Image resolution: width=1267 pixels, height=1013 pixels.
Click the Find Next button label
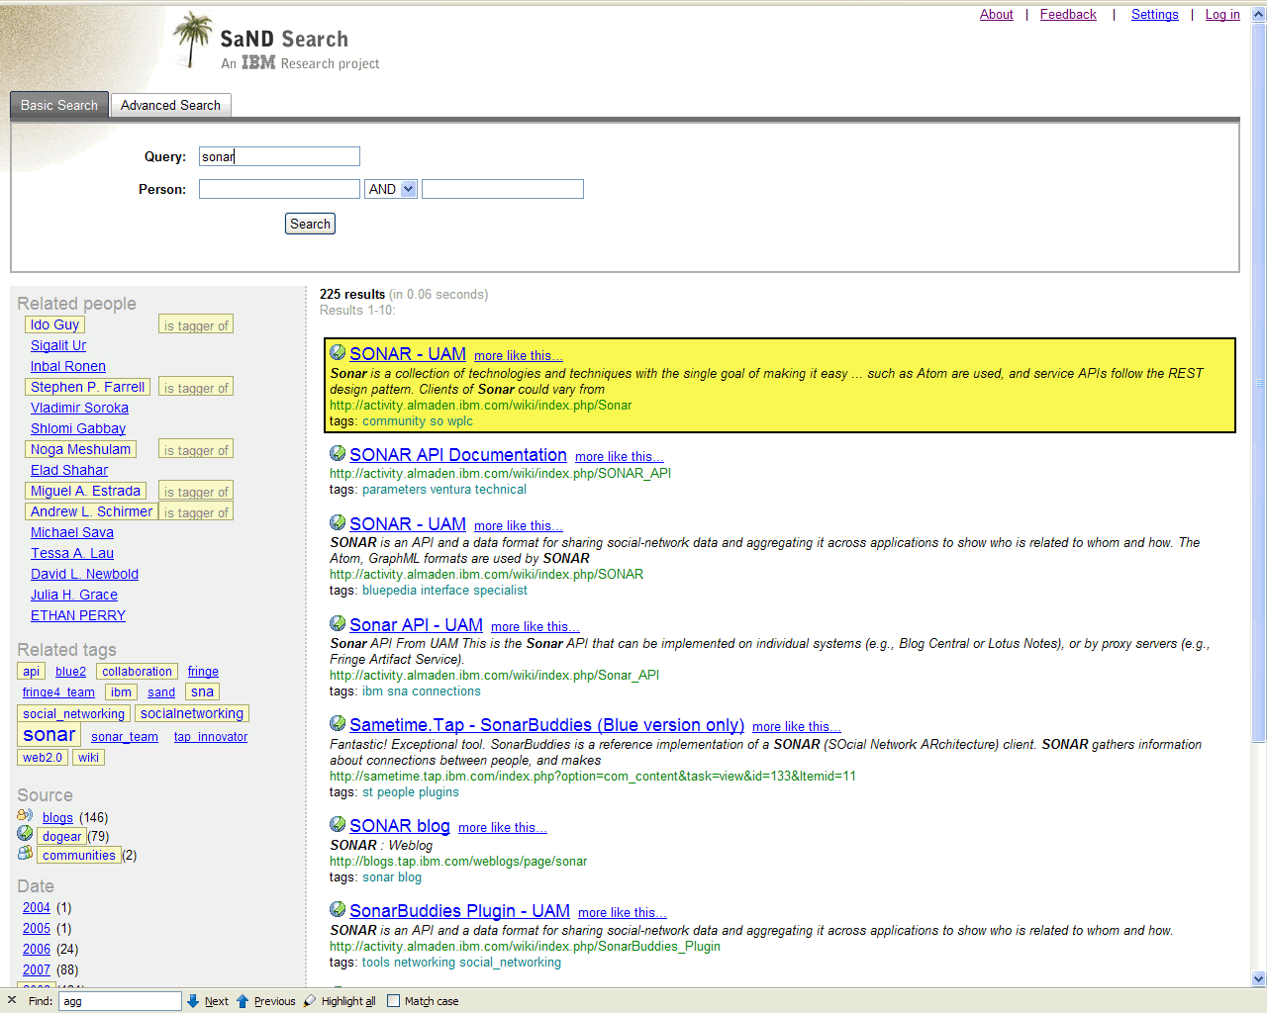(x=217, y=1001)
